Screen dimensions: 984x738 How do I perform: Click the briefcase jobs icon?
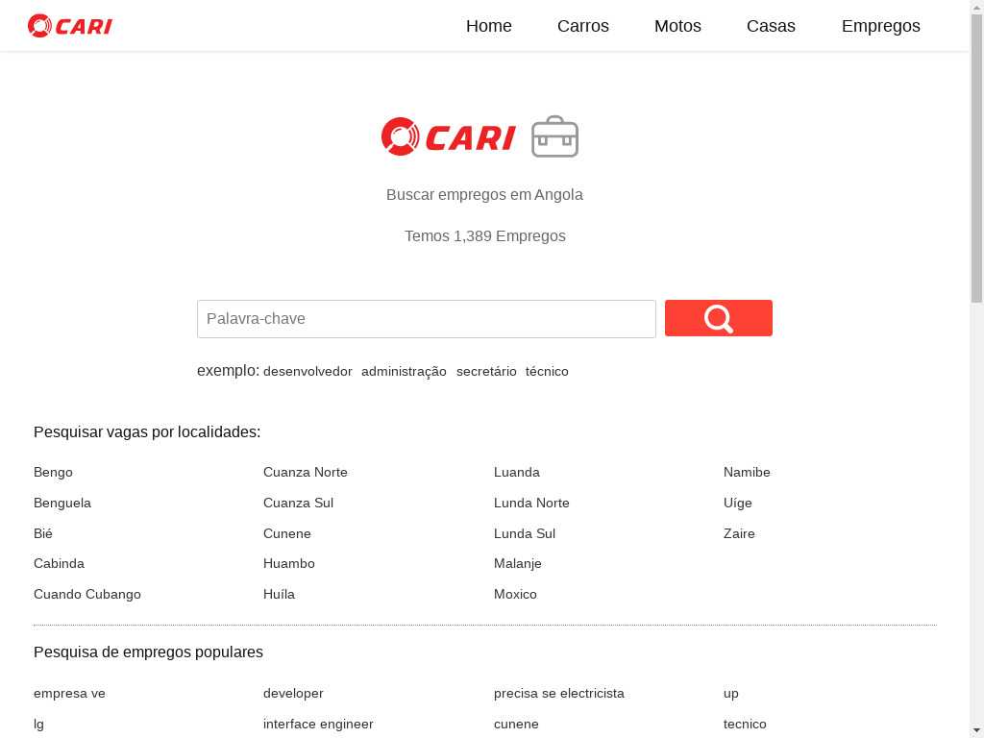(x=554, y=136)
